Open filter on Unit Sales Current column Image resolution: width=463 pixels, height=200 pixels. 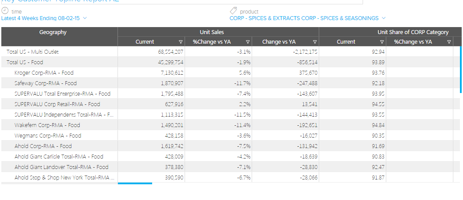pos(181,42)
